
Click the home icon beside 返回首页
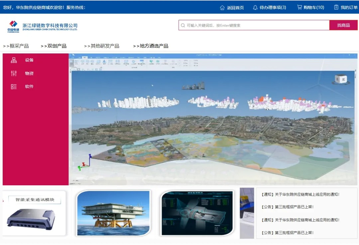222,8
